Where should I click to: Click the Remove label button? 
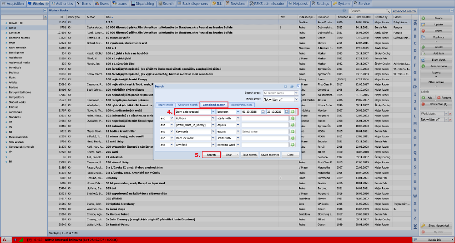pos(444,98)
